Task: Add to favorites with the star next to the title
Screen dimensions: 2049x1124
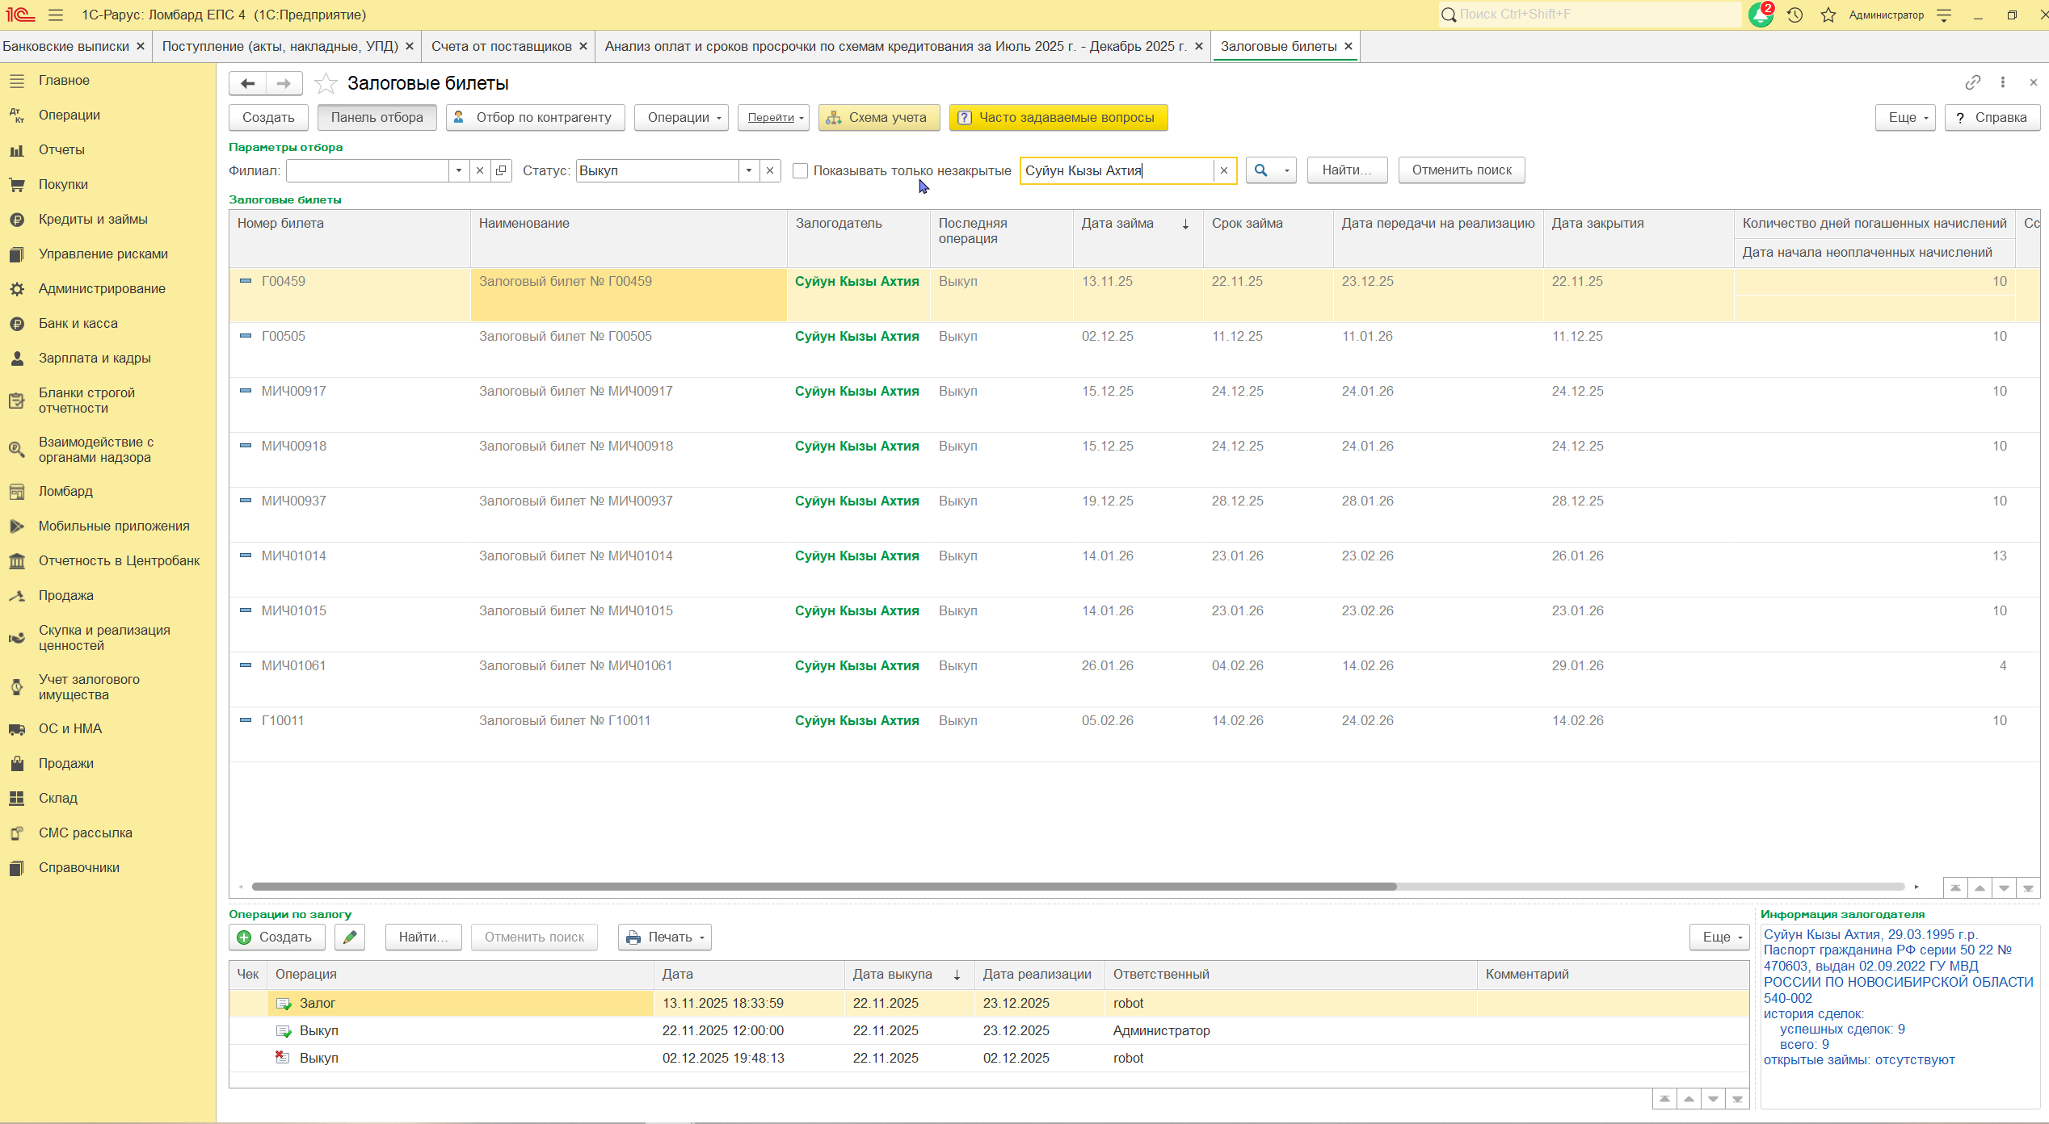Action: (x=326, y=83)
